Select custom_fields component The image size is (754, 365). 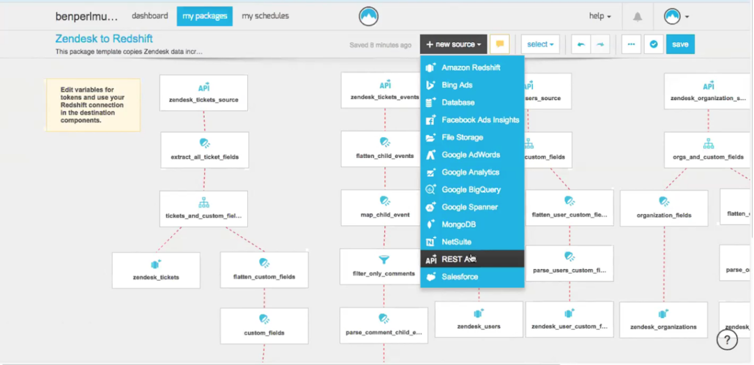click(264, 326)
